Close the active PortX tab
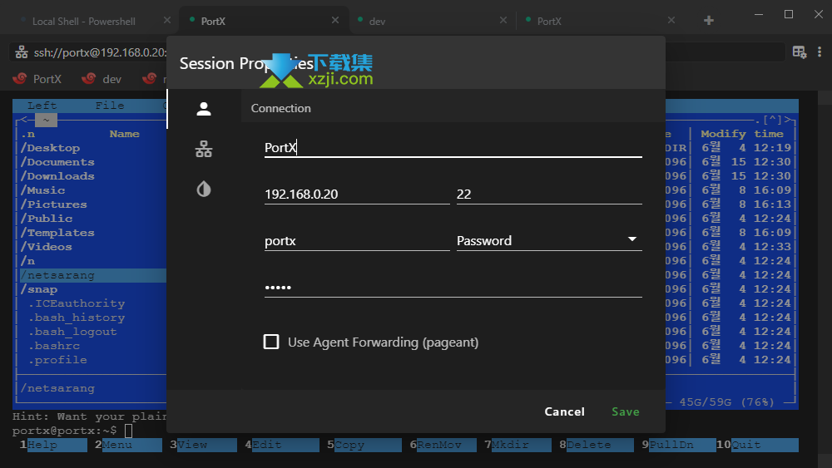The height and width of the screenshot is (468, 832). (334, 20)
